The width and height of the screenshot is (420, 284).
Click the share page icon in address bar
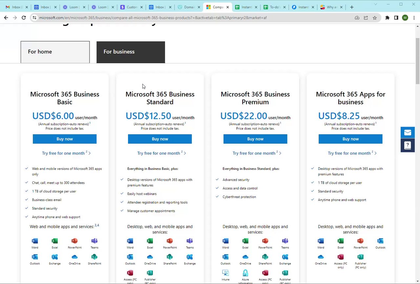[366, 18]
